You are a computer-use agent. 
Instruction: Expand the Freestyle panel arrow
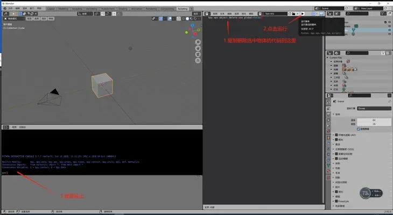click(x=333, y=201)
